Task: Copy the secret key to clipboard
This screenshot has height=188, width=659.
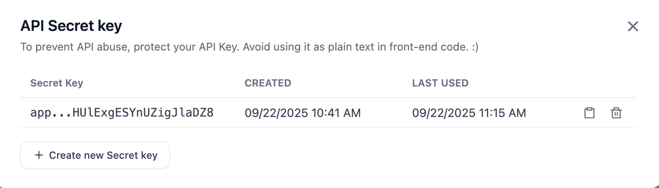Action: 589,113
